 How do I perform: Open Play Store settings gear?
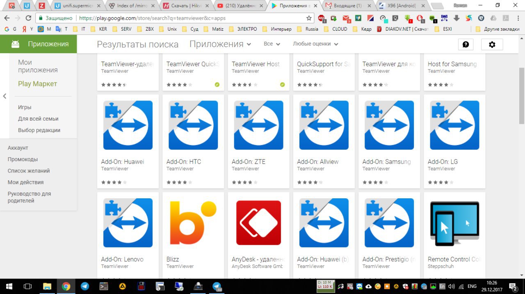pos(492,45)
